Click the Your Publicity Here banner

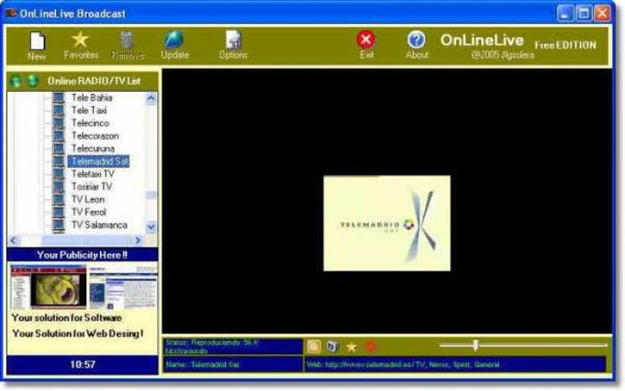(82, 255)
